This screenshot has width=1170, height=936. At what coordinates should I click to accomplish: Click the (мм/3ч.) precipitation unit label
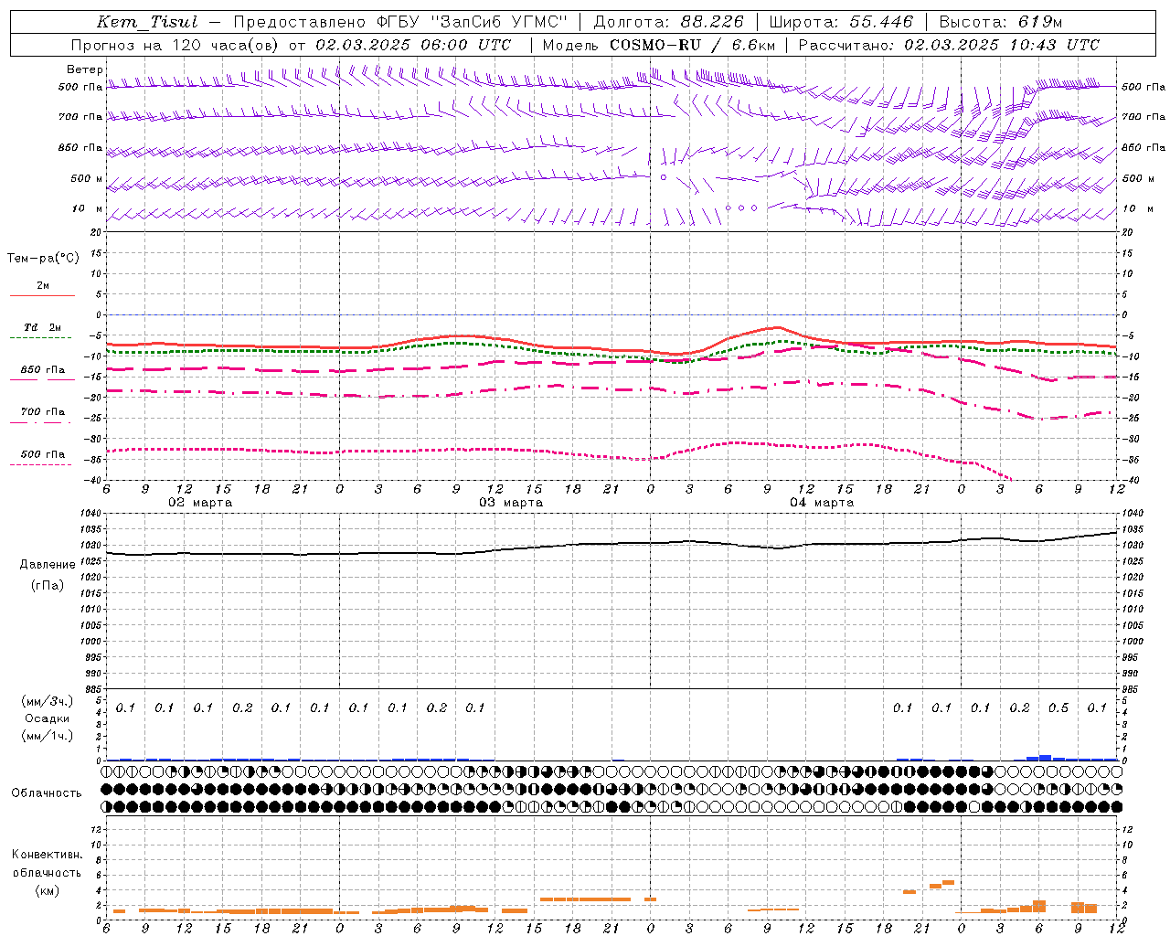tap(48, 701)
